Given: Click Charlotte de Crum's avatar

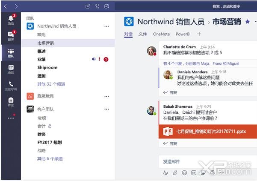Looking at the screenshot, I should (x=151, y=51).
